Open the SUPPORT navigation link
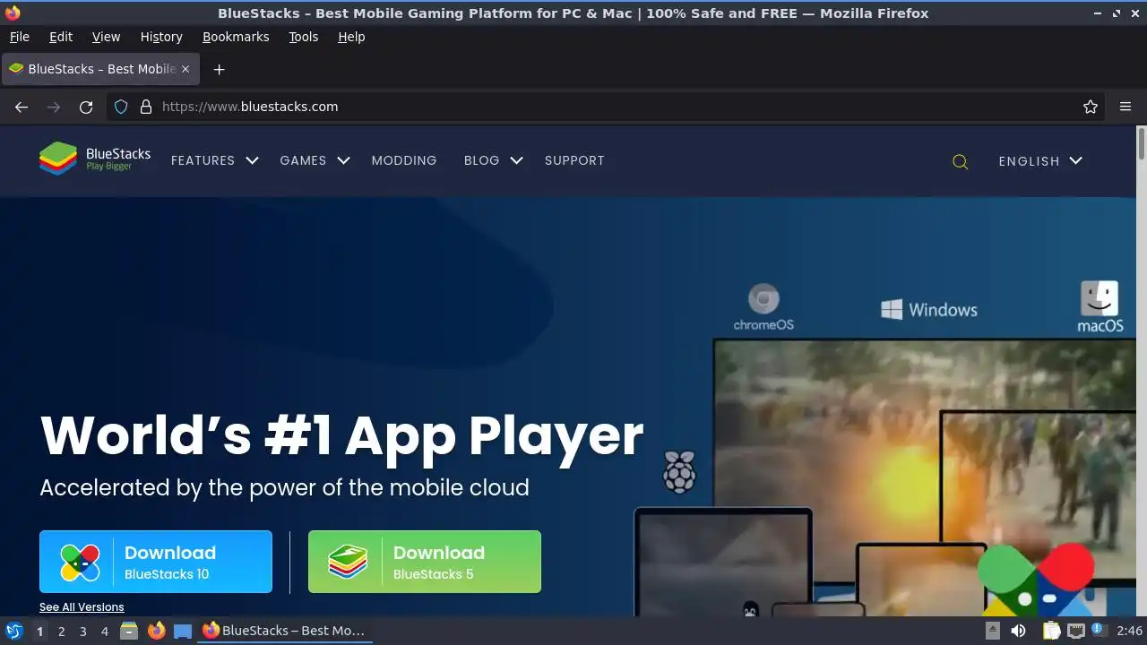1147x645 pixels. (574, 160)
